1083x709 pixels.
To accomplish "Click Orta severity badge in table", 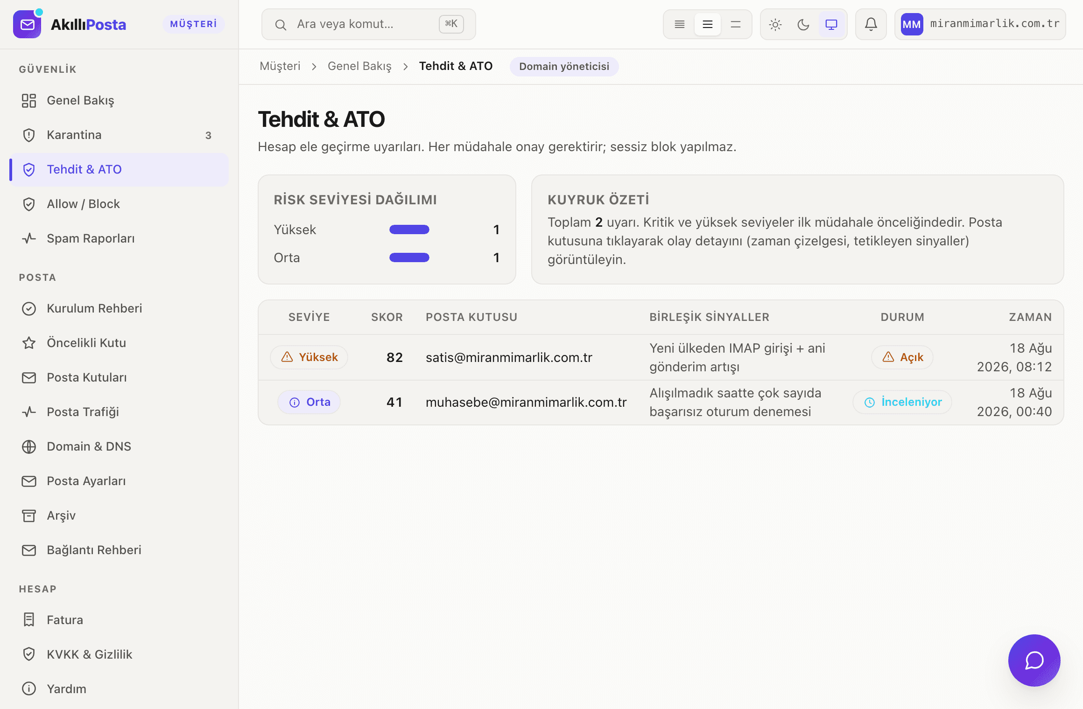I will pos(309,402).
